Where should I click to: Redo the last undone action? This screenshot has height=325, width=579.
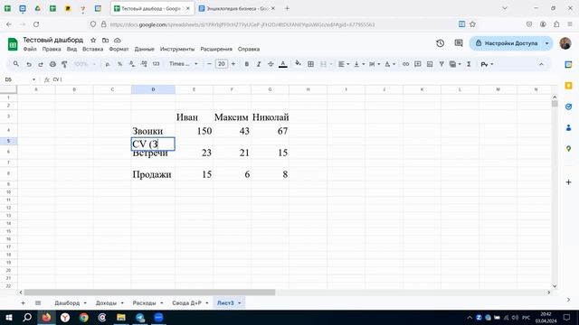tap(41, 64)
